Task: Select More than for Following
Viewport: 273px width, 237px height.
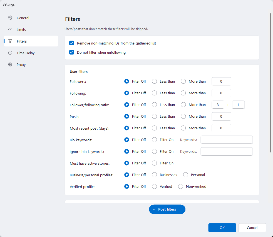Action: pos(183,93)
